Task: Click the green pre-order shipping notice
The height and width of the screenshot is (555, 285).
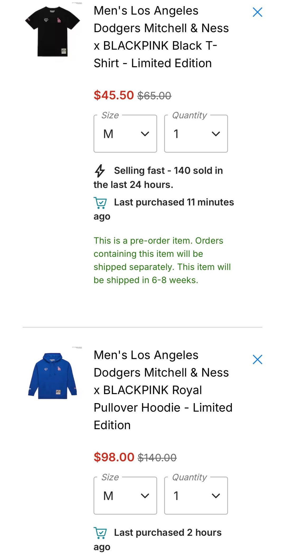Action: [162, 260]
